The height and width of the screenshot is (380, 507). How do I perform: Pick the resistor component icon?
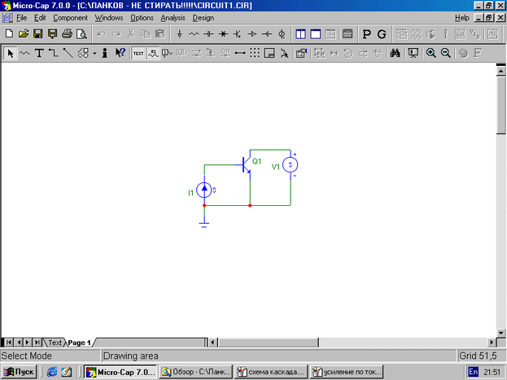[x=194, y=34]
